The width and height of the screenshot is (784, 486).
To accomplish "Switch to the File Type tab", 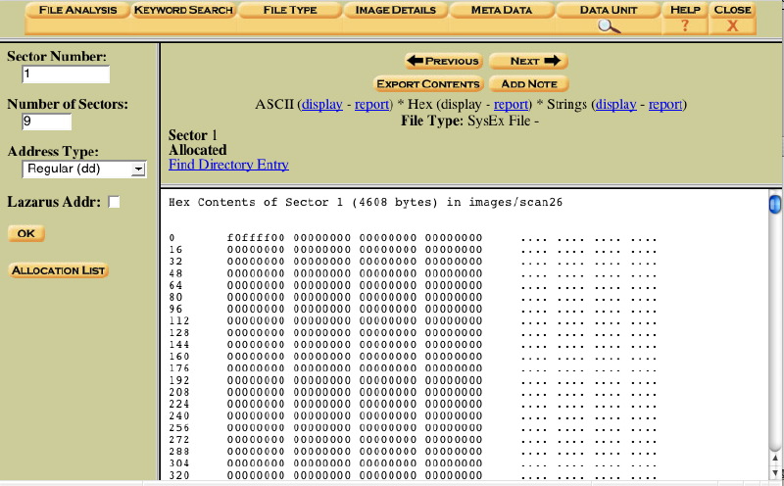I will [290, 10].
